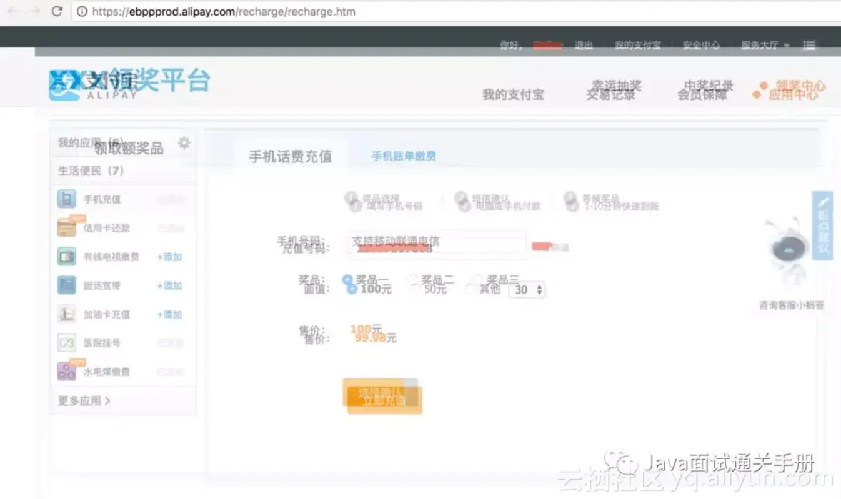Click the browser forward arrow
Viewport: 841px width, 499px height.
(x=35, y=11)
